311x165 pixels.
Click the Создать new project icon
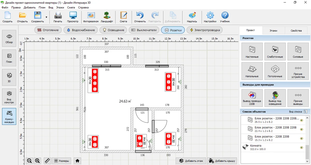pos(8,17)
